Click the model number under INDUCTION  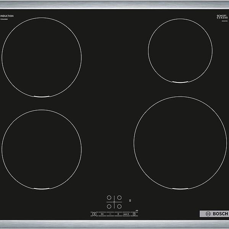pos(5,19)
